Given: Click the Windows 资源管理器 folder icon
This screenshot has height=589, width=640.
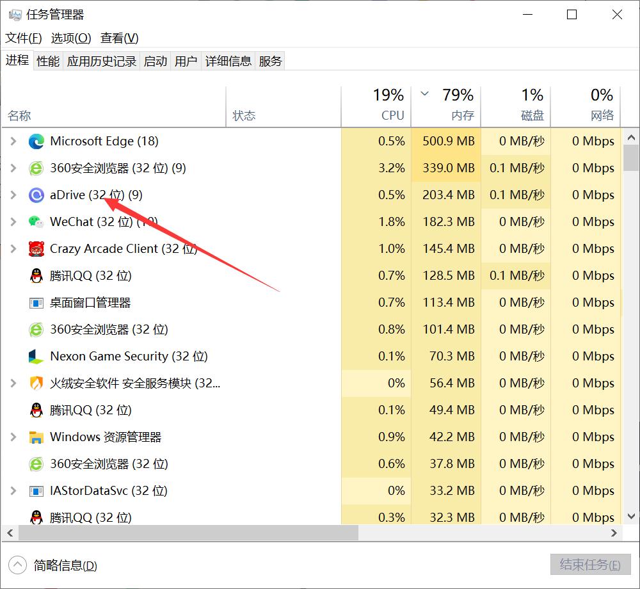Looking at the screenshot, I should pyautogui.click(x=36, y=437).
